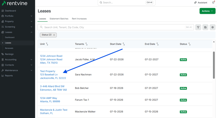This screenshot has height=118, width=217.
Task: Open Test Property 123 Baseball Ln link
Action: [x=53, y=74]
